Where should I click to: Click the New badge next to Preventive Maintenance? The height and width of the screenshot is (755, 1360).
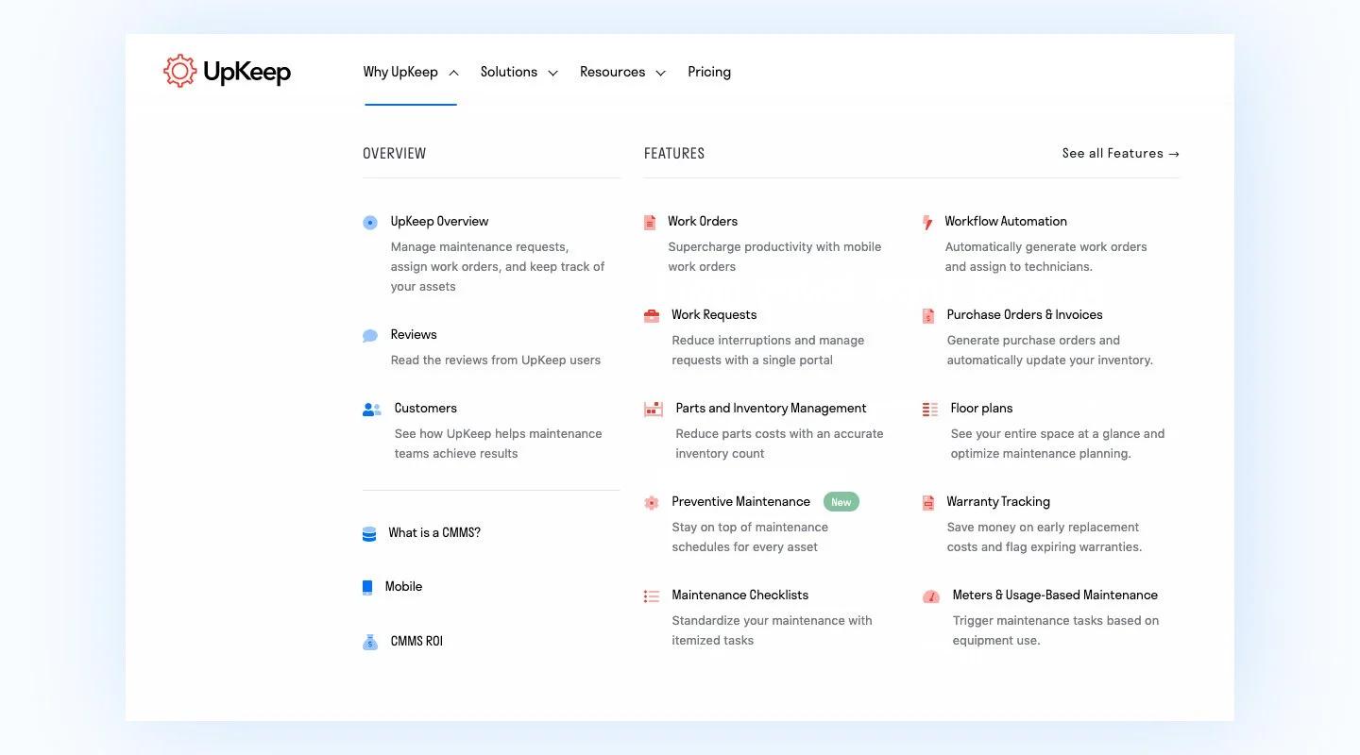point(841,501)
